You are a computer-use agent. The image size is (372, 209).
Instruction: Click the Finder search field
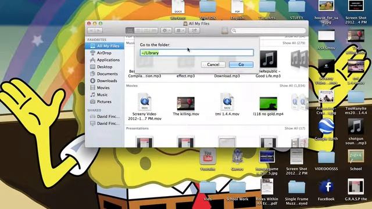269,31
